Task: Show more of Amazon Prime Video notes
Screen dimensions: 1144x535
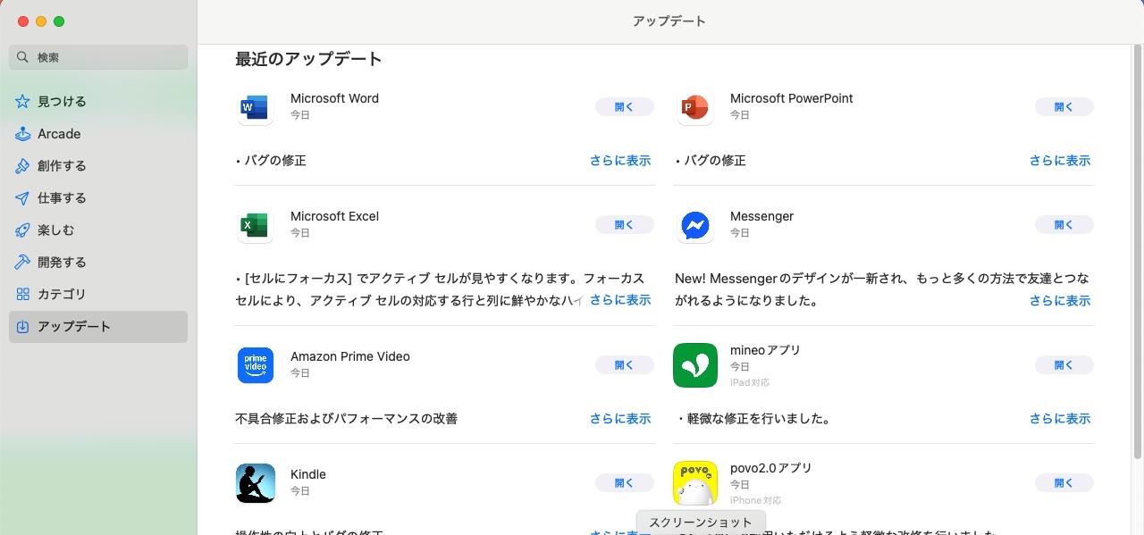Action: pyautogui.click(x=620, y=418)
